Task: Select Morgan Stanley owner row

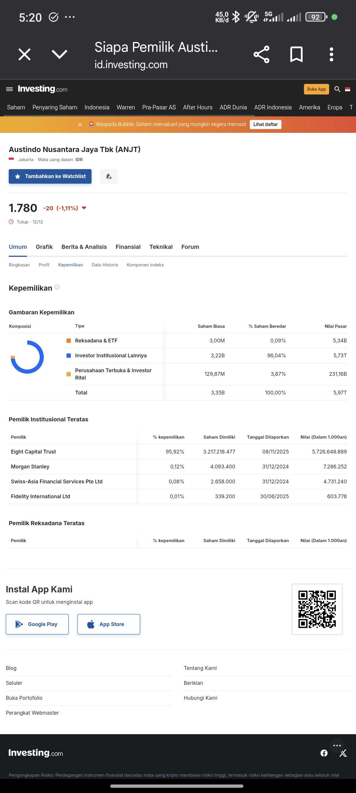Action: [x=178, y=467]
